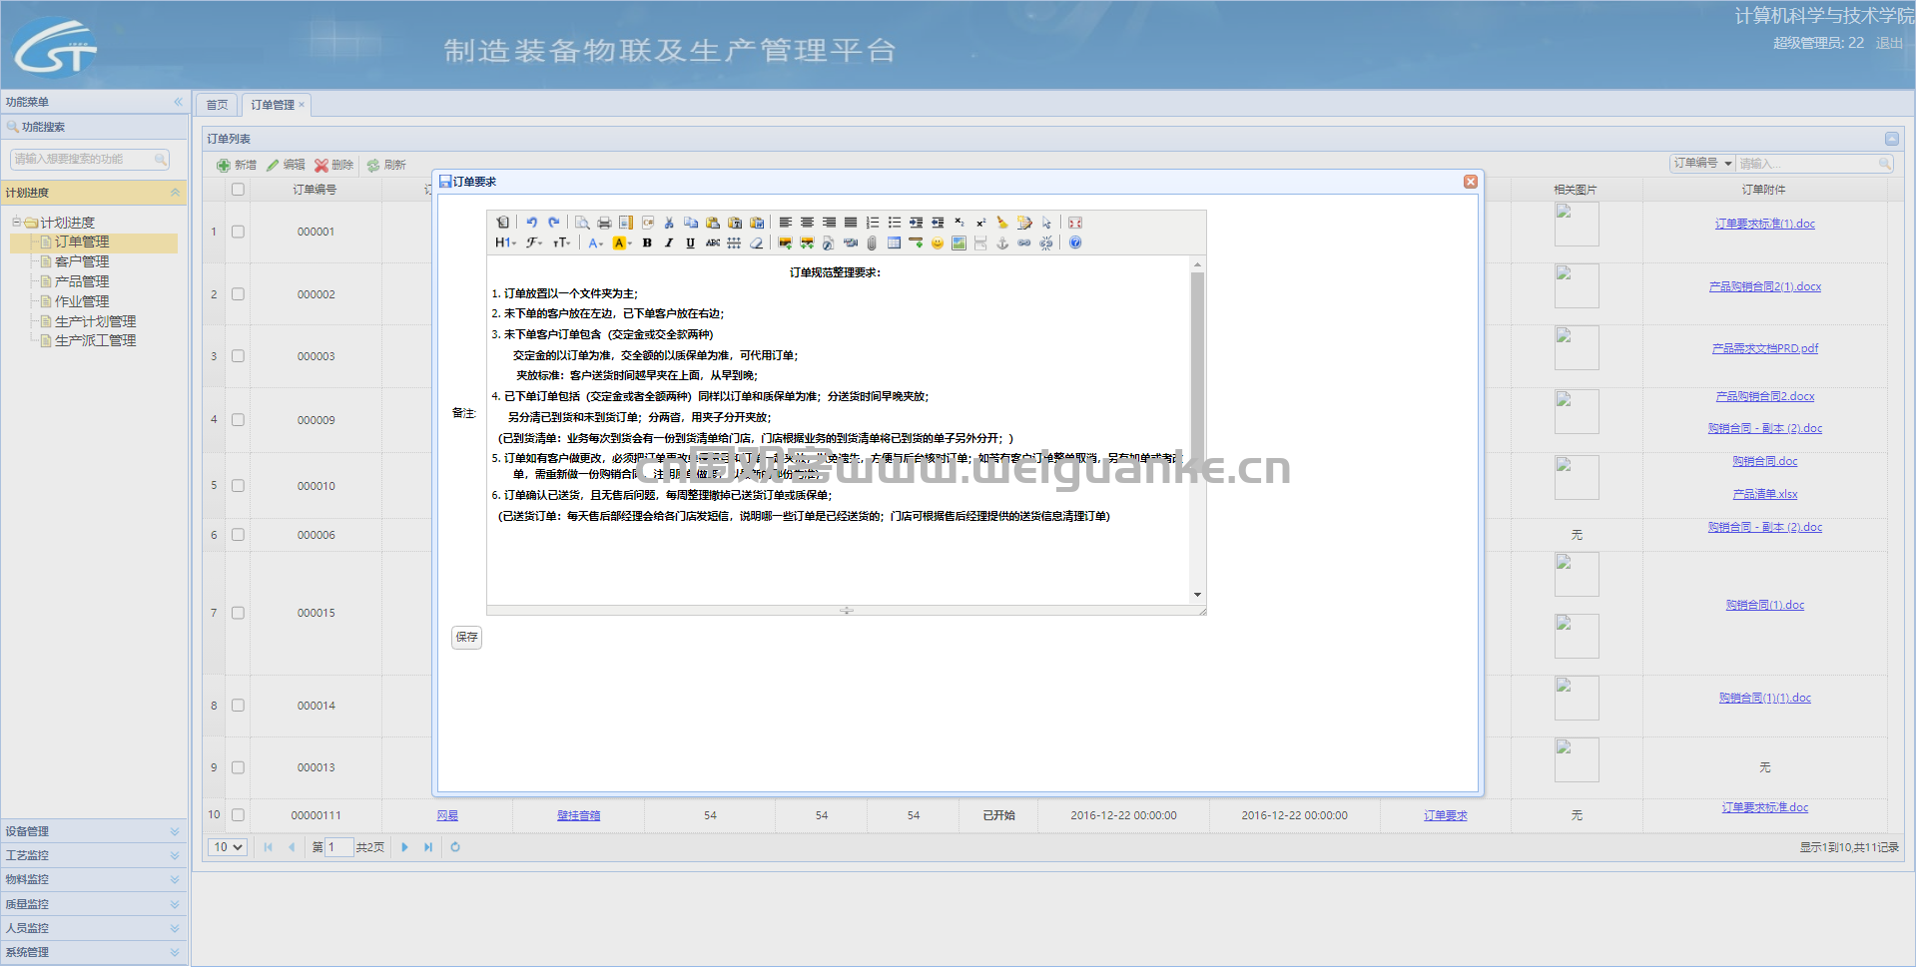This screenshot has width=1916, height=967.
Task: Open 客户管理 in the tree menu
Action: (82, 261)
